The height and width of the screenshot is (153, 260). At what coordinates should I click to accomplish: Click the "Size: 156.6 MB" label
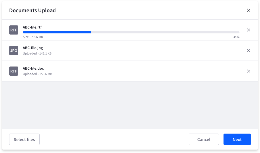tap(33, 37)
